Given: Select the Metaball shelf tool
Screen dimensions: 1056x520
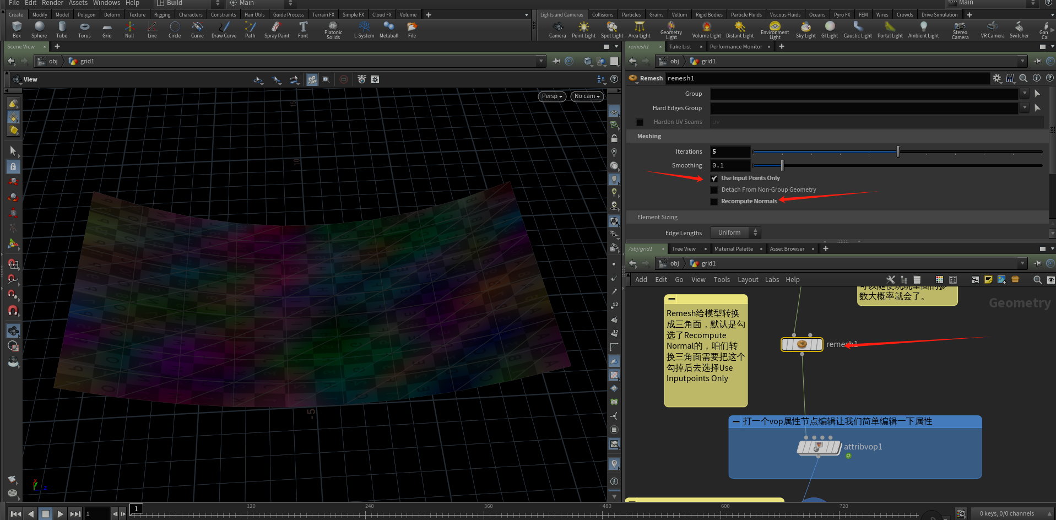Looking at the screenshot, I should [389, 29].
